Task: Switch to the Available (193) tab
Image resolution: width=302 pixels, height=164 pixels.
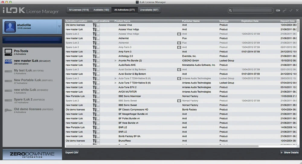Action: (101, 10)
